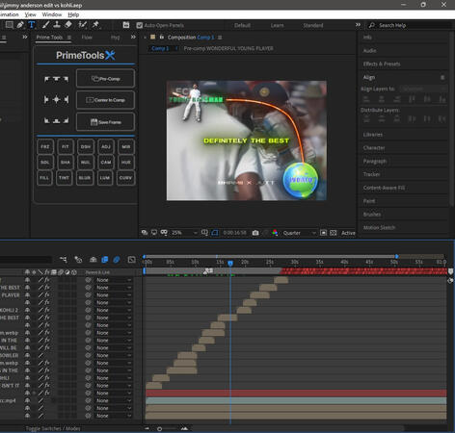Select the Pen tool in the toolbar
455x433 pixels.
(20, 25)
